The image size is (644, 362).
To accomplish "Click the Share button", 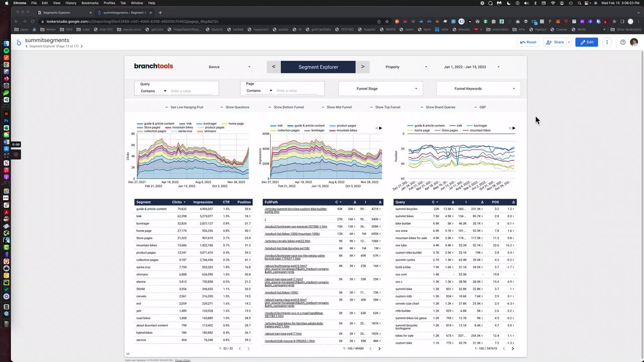I will [555, 42].
